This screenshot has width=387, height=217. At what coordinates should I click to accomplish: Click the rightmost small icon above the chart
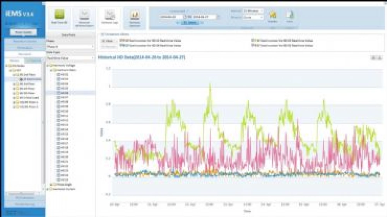(379, 58)
